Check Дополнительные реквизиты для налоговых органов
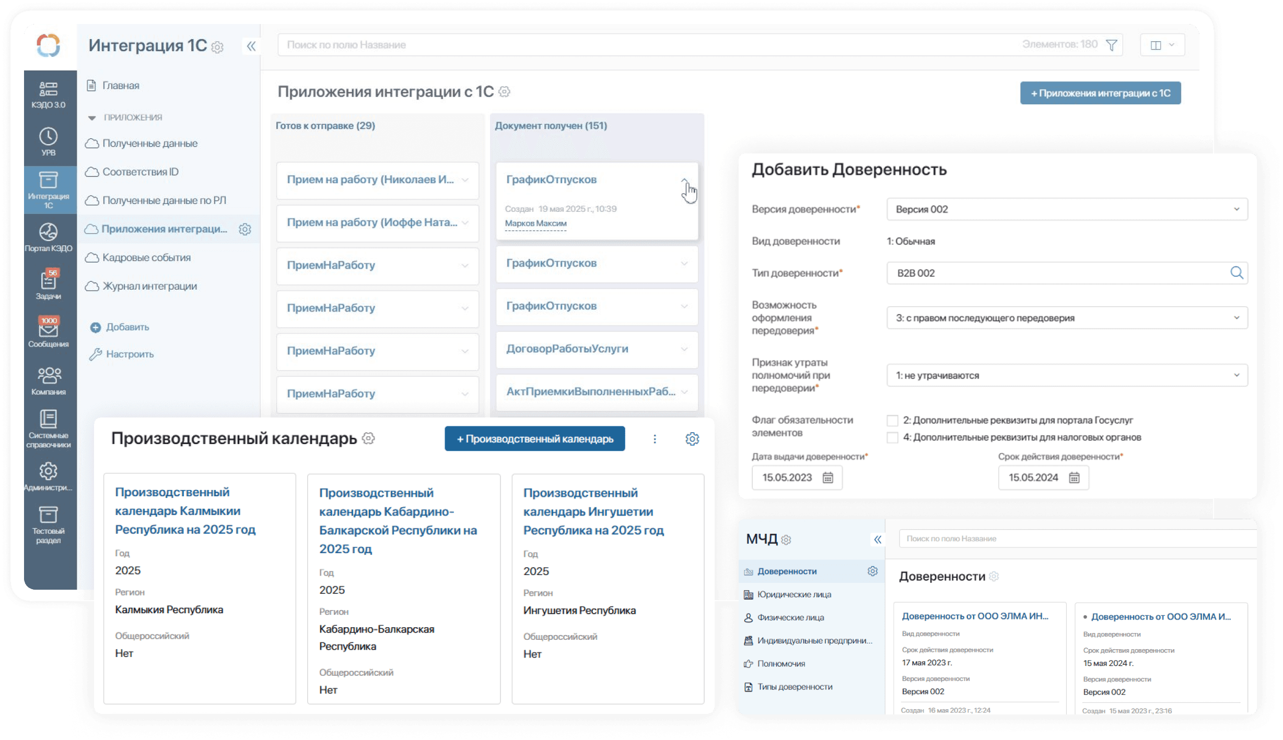The width and height of the screenshot is (1283, 740). point(892,438)
